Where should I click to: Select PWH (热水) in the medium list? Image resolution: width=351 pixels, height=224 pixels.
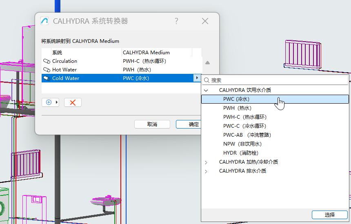(275, 108)
